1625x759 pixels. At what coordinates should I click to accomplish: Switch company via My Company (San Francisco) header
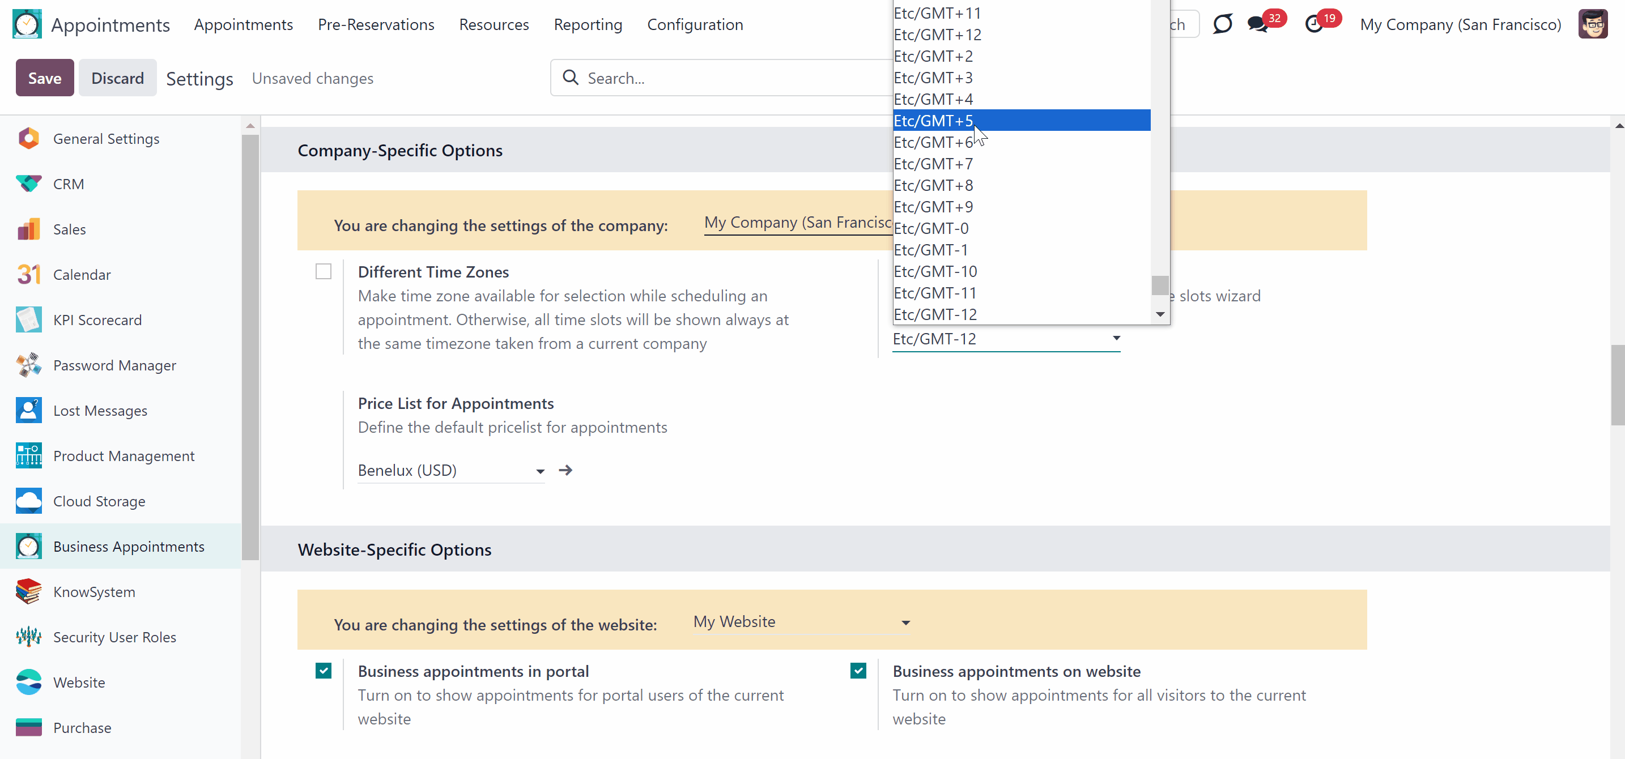point(1460,24)
